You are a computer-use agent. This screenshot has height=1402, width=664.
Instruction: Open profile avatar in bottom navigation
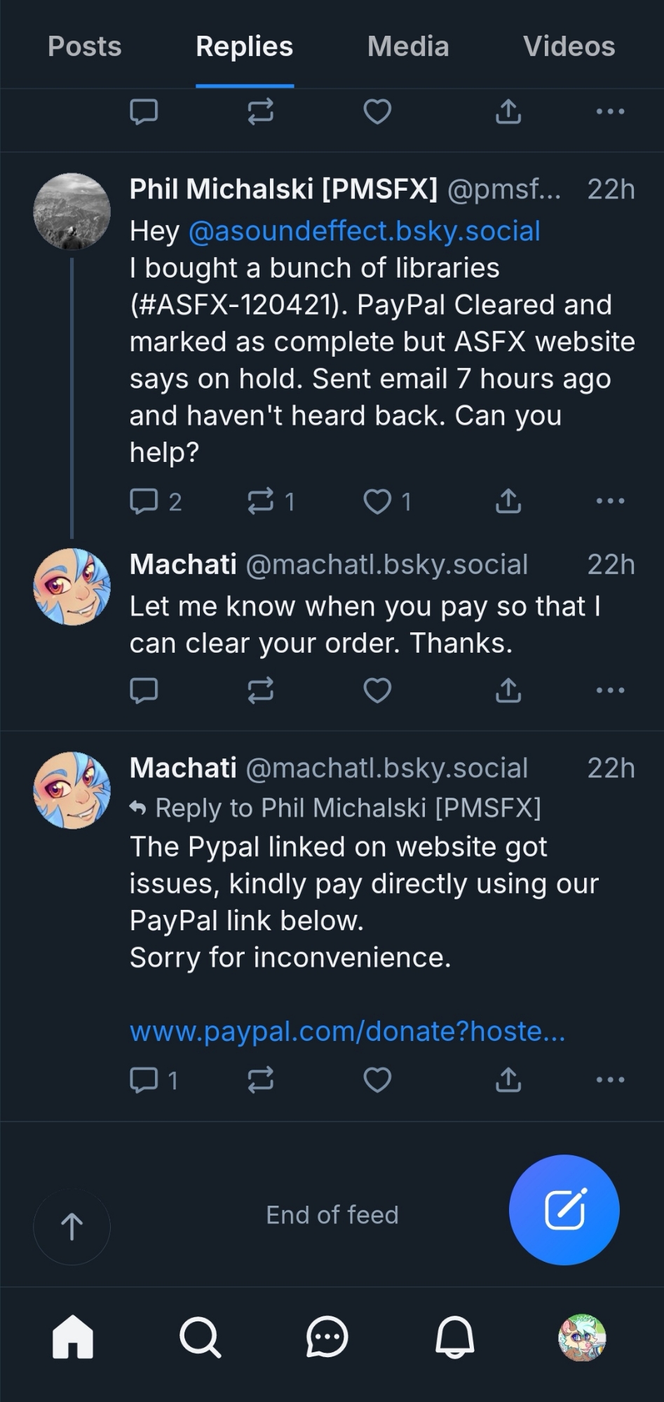click(582, 1338)
